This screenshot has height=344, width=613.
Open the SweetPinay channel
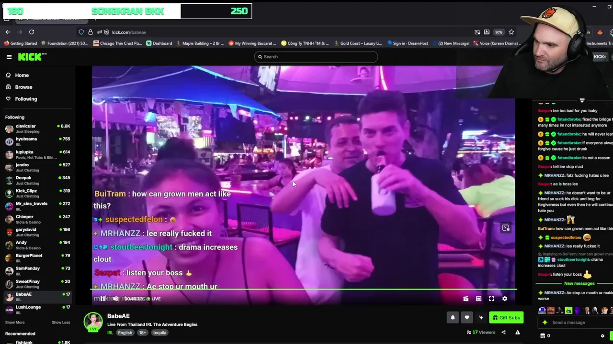pos(37,283)
